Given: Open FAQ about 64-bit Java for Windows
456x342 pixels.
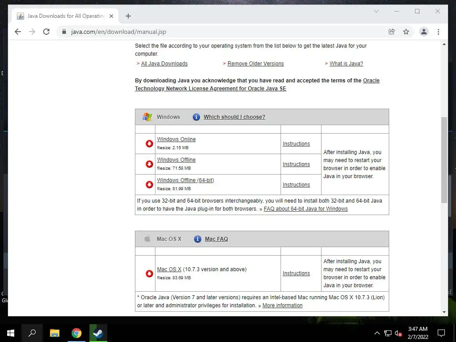Looking at the screenshot, I should [305, 209].
